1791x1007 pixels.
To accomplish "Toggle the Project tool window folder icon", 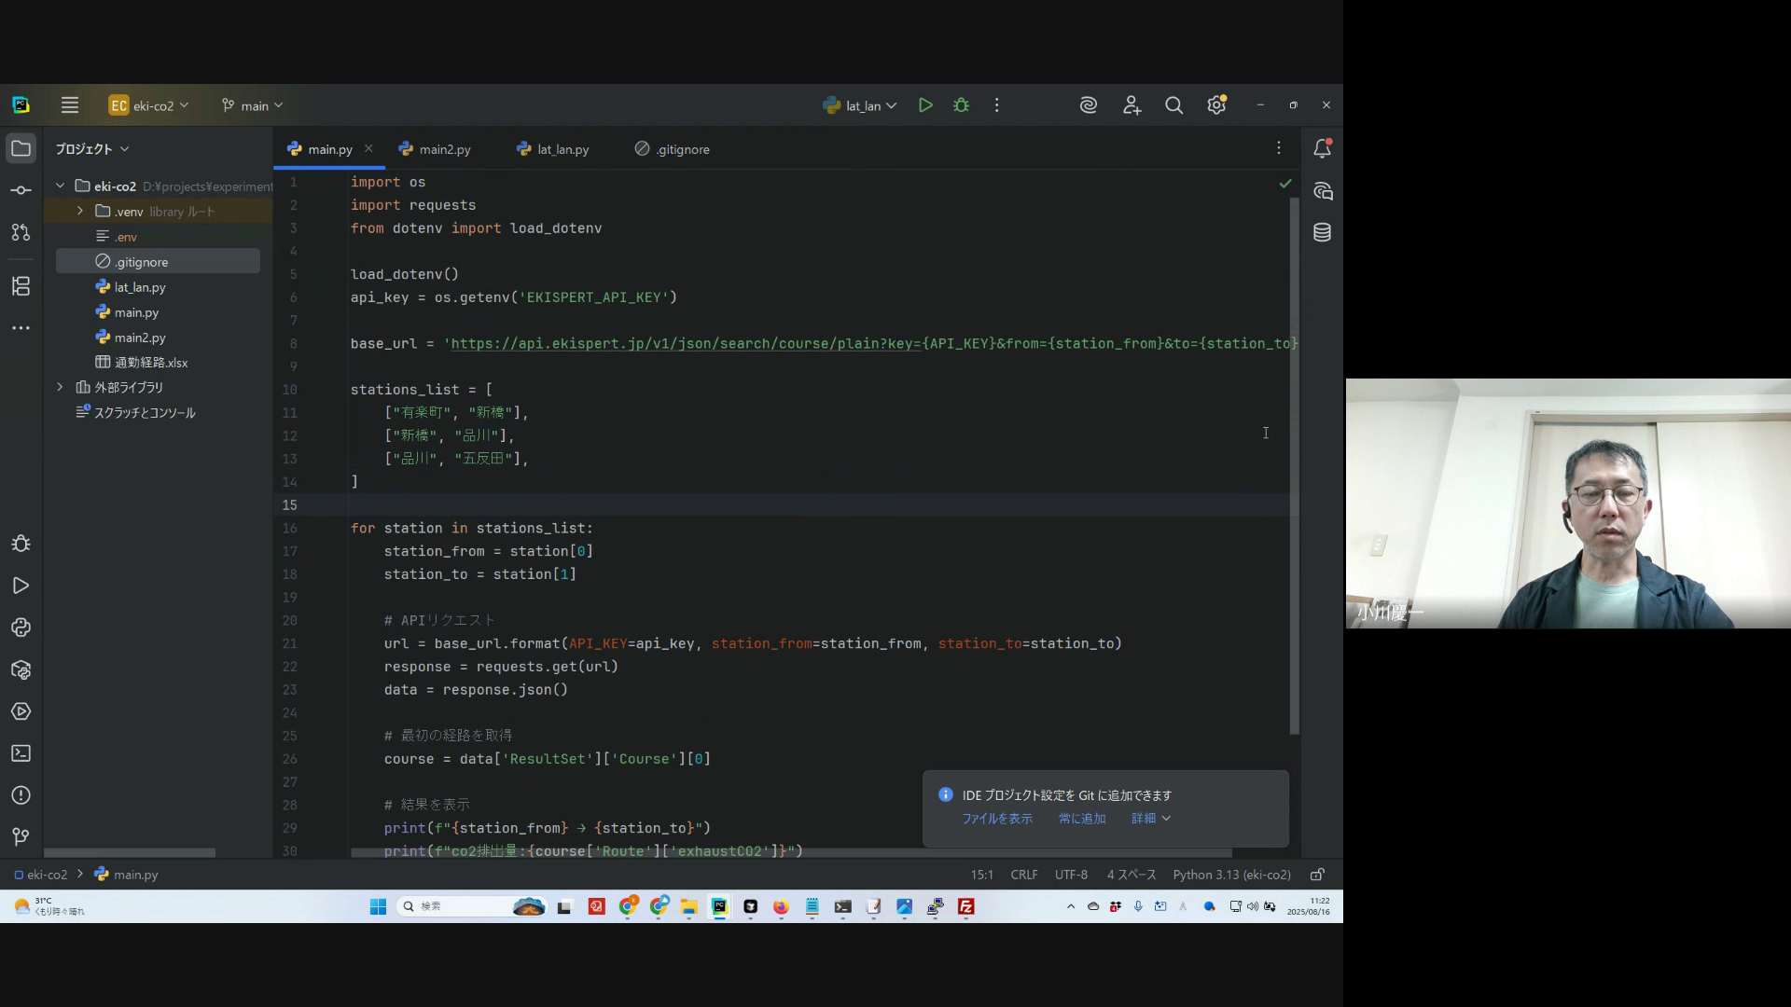I will [21, 148].
